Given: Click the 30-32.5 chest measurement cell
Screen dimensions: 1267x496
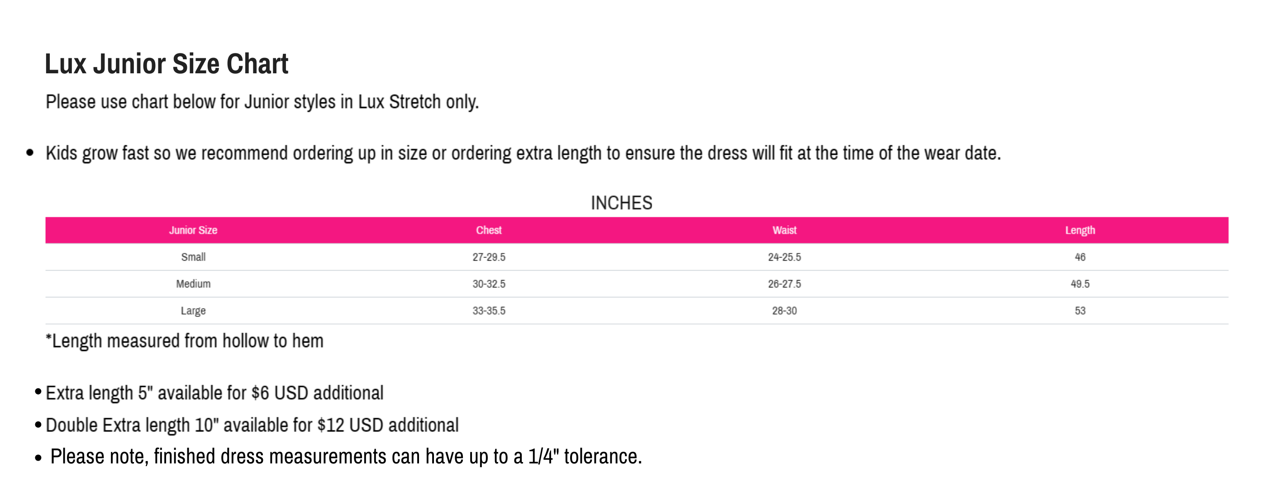Looking at the screenshot, I should [x=488, y=284].
